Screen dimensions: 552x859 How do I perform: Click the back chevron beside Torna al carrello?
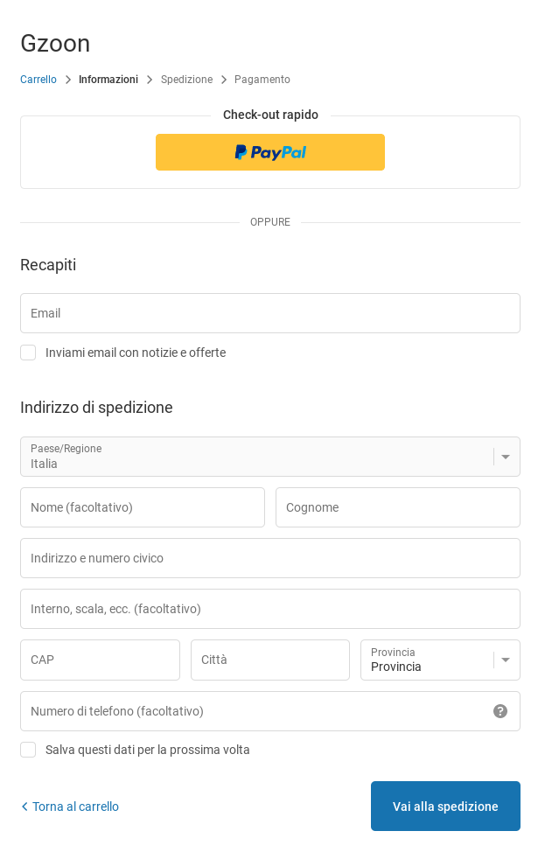[24, 807]
